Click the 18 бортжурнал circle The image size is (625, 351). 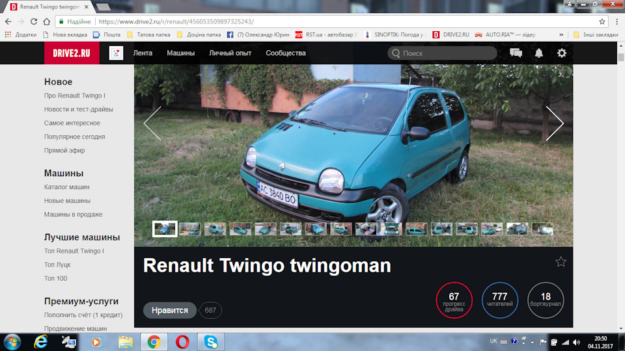tap(546, 300)
